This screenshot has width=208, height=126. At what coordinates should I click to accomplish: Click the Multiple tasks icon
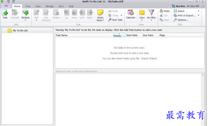[x=25, y=12]
